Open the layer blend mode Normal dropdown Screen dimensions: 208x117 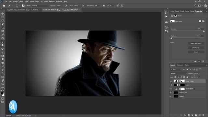[178, 73]
